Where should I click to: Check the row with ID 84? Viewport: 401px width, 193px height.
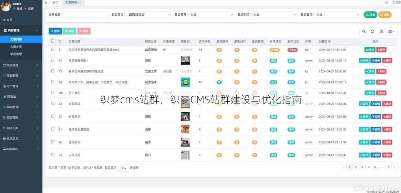53,154
